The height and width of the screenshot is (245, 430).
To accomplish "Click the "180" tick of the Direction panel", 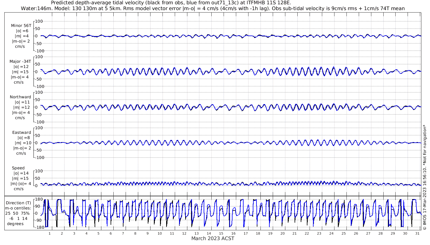I will click(x=38, y=199).
